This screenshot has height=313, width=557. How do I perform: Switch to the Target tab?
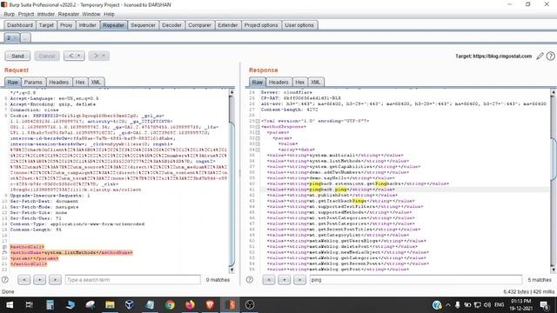coord(46,25)
